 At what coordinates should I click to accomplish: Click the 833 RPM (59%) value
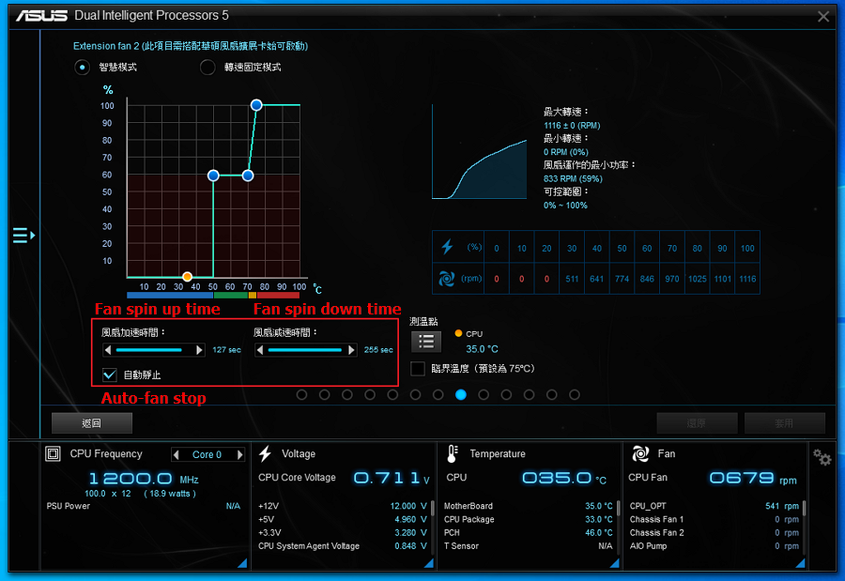(573, 178)
